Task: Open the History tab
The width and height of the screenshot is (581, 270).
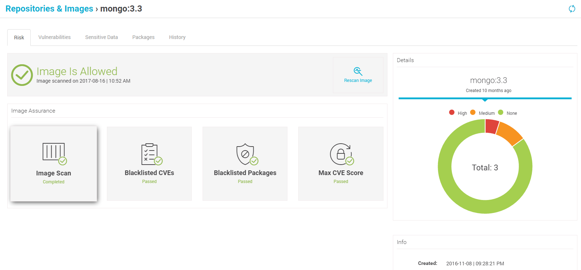Action: [x=177, y=37]
